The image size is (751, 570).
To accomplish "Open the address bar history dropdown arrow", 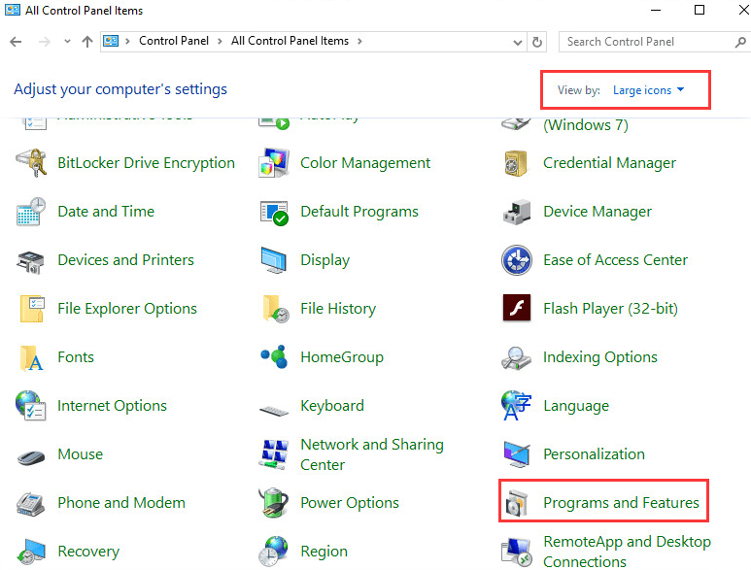I will pos(517,42).
